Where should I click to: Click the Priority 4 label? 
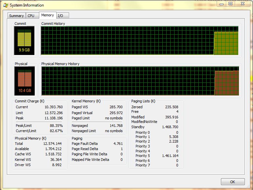143,151
